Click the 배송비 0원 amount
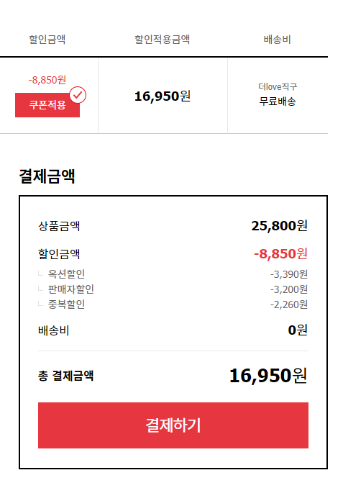 pyautogui.click(x=298, y=330)
